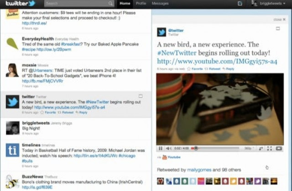The image size is (292, 191).
Task: Open the http://ow.ly/2Bpwm link
Action: 54,50
